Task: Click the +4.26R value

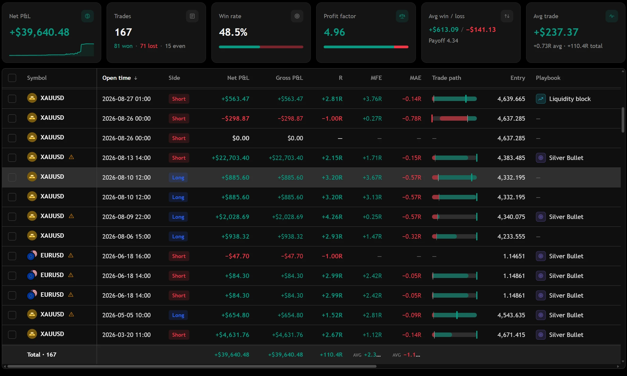Action: 332,217
